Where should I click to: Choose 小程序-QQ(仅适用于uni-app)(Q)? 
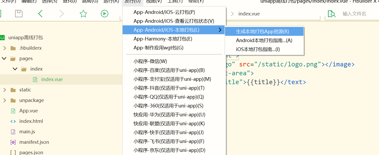coord(174,97)
